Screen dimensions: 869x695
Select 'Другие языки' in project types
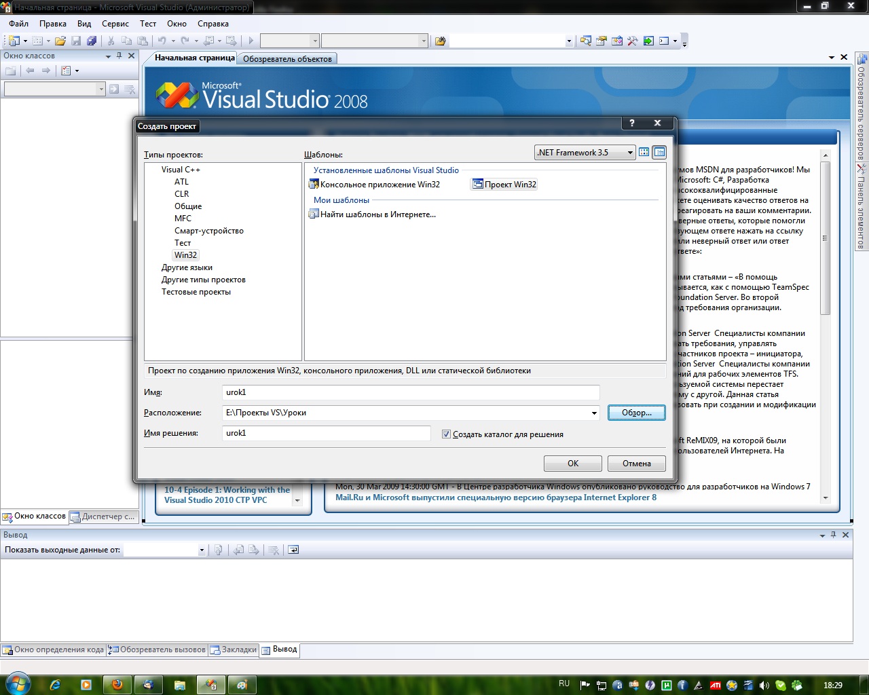(x=187, y=267)
